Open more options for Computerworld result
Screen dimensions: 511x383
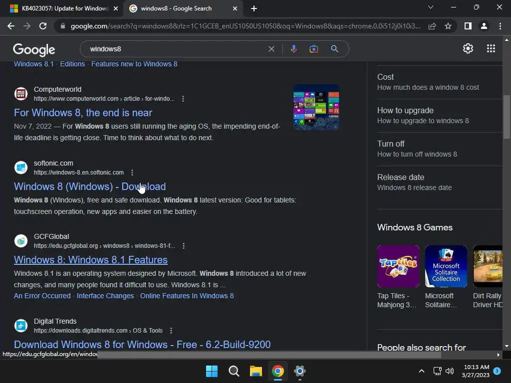point(183,99)
